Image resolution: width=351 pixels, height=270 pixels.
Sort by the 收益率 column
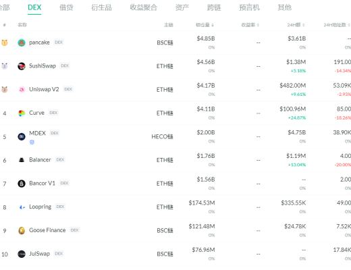coord(250,25)
